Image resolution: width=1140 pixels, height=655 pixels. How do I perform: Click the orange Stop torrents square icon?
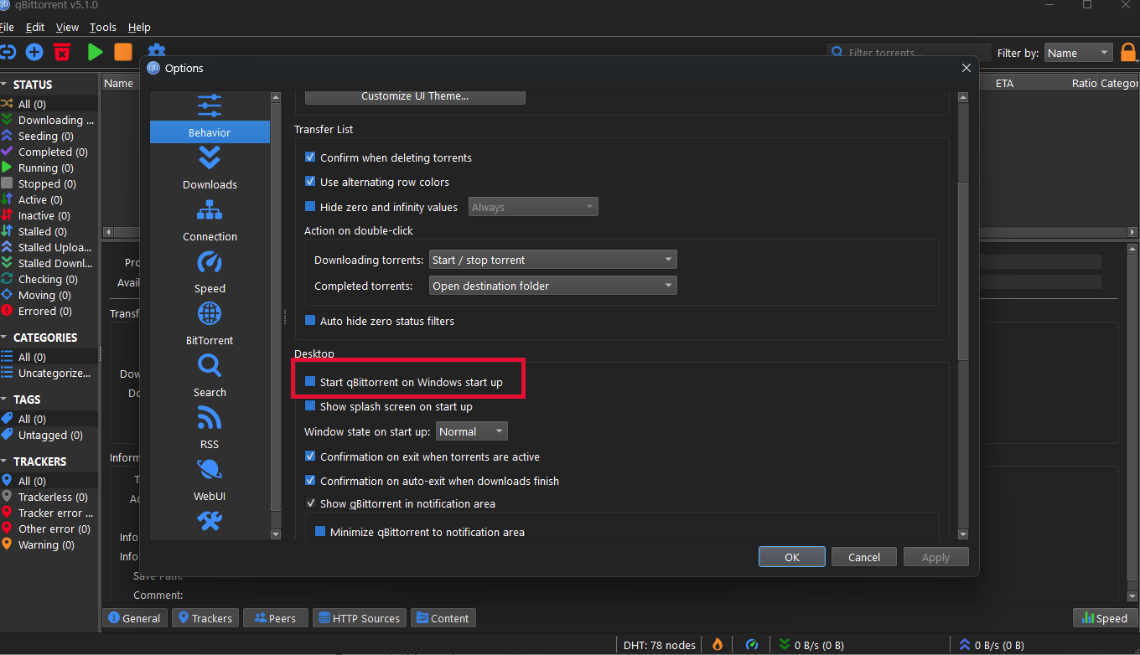pyautogui.click(x=123, y=52)
